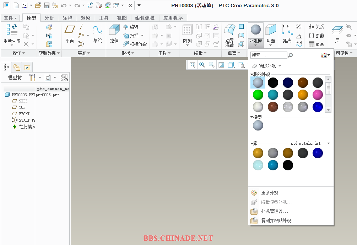The width and height of the screenshot is (357, 245).
Task: Collapse the 我的外观 section
Action: (252, 74)
